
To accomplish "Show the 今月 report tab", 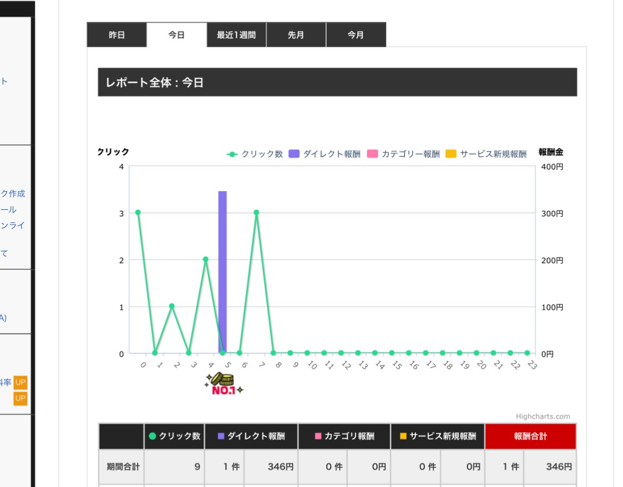I will (356, 35).
